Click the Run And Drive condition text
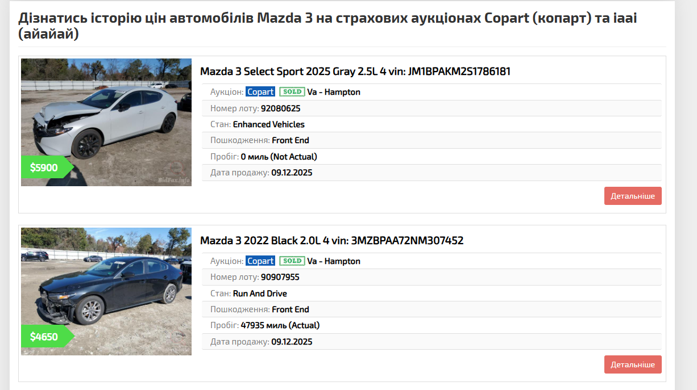Screen dimensions: 697x390 (260, 293)
